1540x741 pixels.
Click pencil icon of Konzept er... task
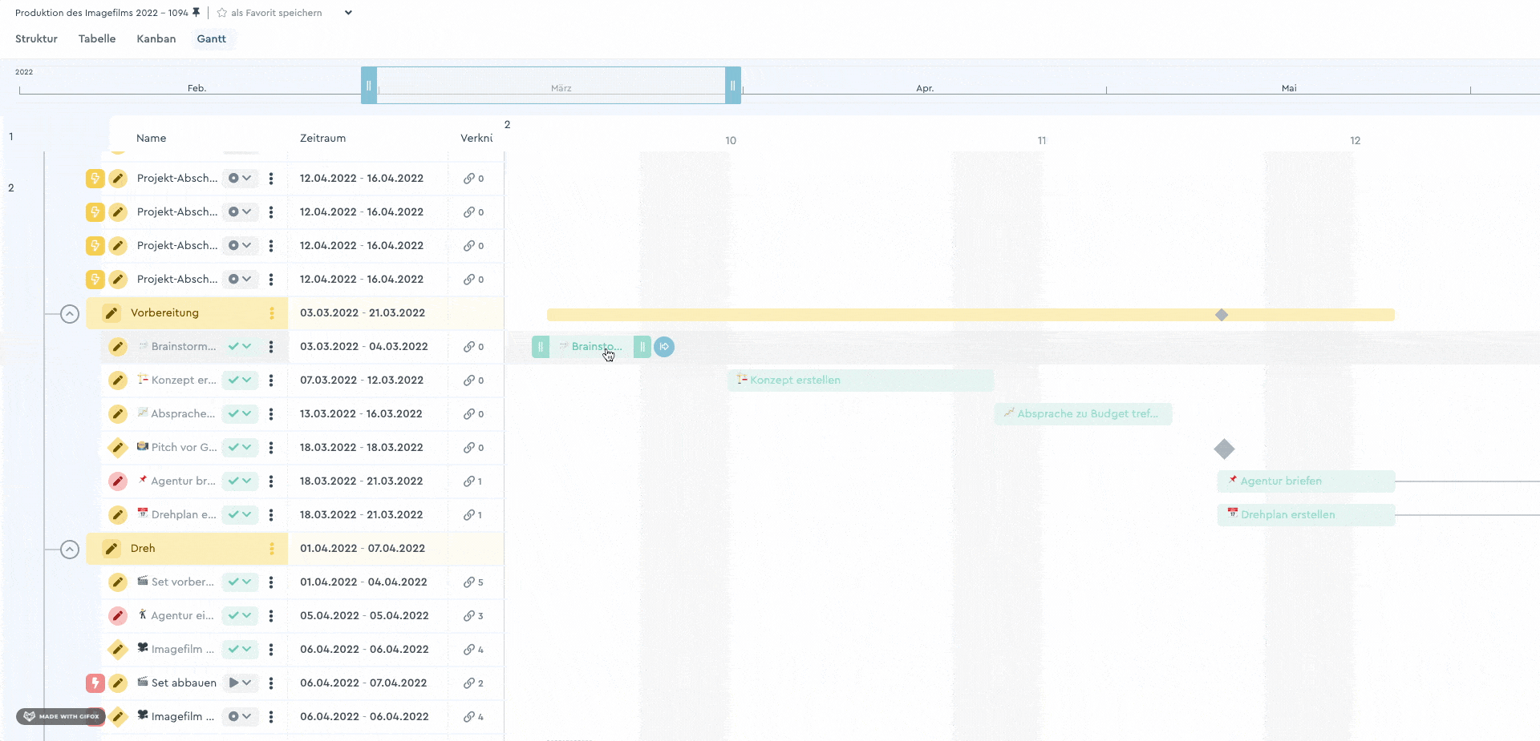(x=118, y=381)
